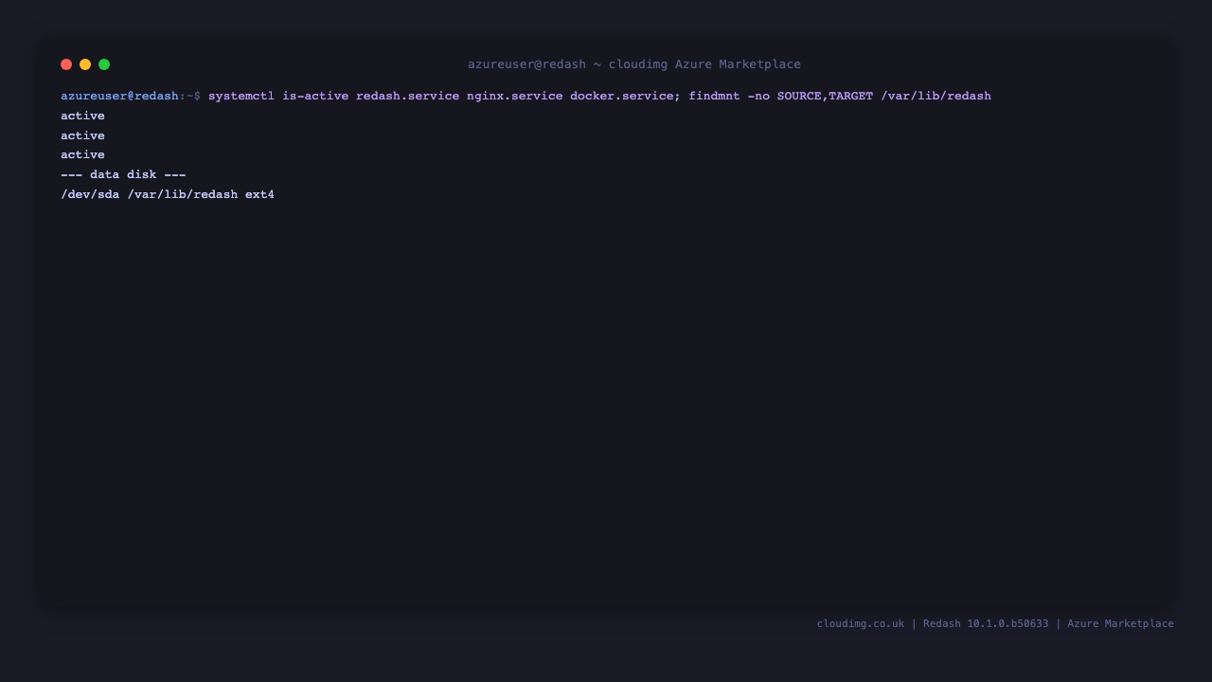This screenshot has width=1212, height=682.
Task: Click footer text 'Redash 10.1.0.b50633'
Action: pyautogui.click(x=986, y=623)
